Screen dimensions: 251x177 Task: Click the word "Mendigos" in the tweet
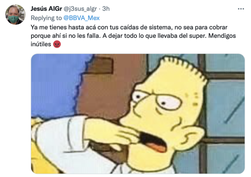click(222, 36)
